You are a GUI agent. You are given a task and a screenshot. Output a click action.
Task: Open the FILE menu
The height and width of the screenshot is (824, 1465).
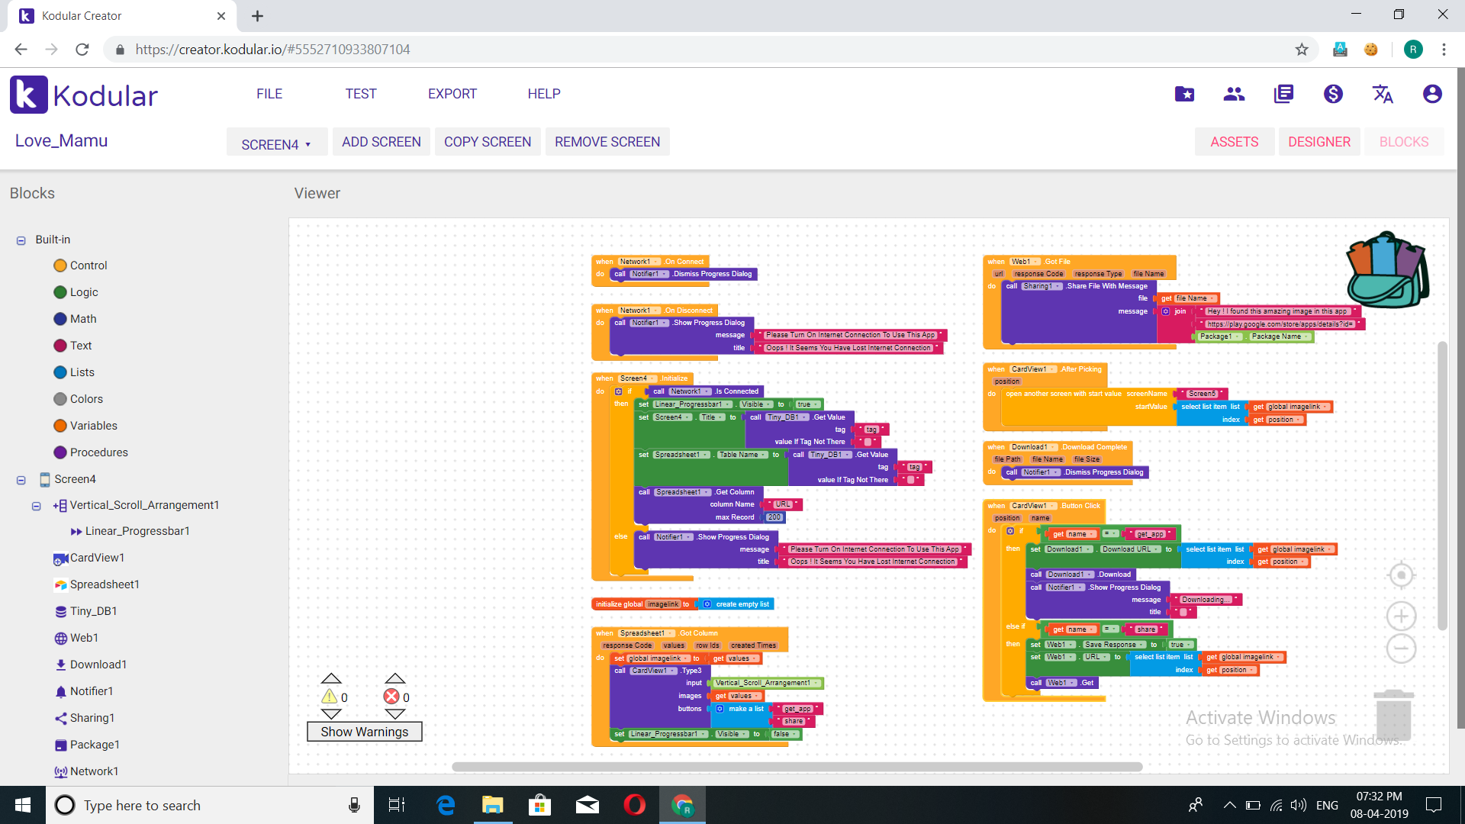pyautogui.click(x=269, y=94)
